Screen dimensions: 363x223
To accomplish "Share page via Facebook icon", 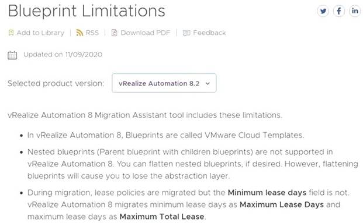I will (339, 11).
